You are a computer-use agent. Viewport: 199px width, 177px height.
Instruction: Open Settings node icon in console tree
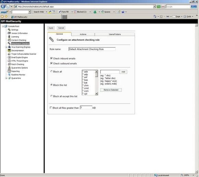(9, 30)
